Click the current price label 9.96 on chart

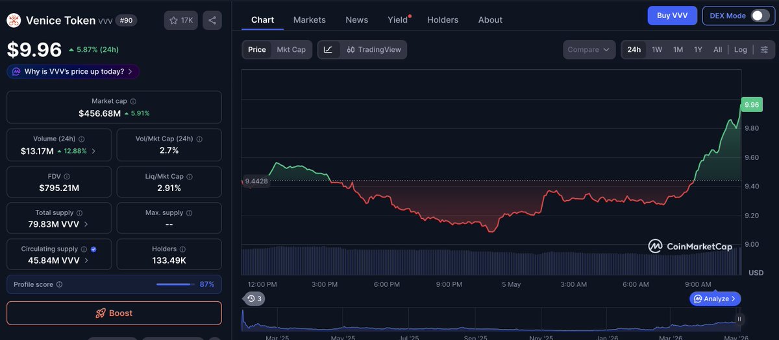[x=752, y=104]
